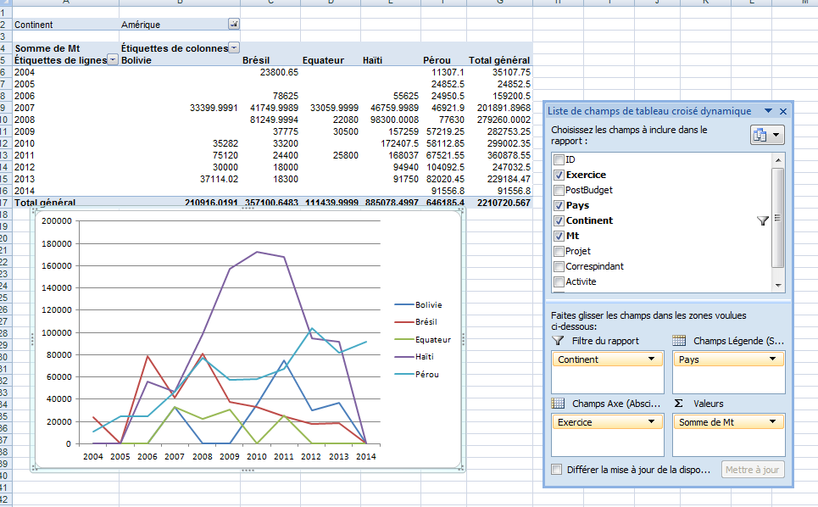
Task: Close the pivot table field list pane
Action: (x=783, y=111)
